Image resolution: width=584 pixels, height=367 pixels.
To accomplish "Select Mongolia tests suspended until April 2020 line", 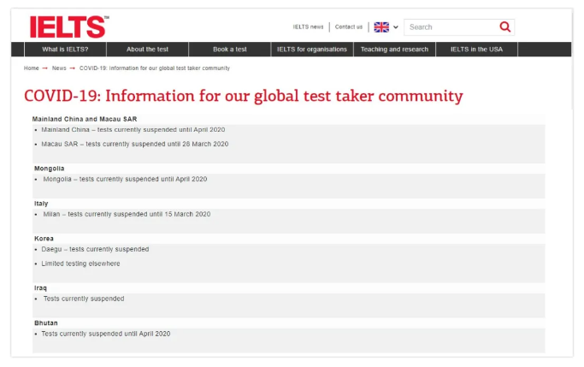I will pos(125,179).
